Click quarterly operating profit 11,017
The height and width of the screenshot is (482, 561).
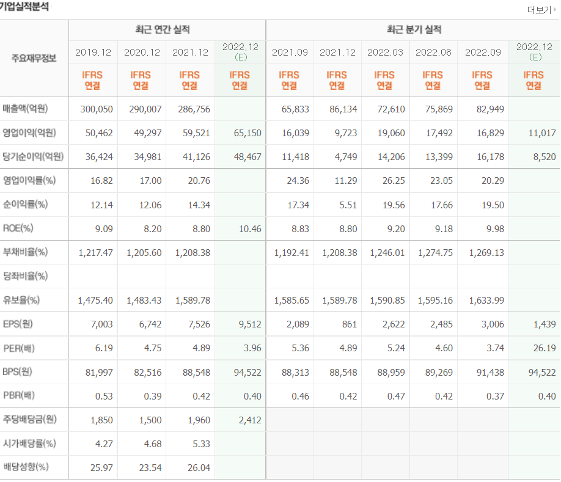tap(542, 133)
